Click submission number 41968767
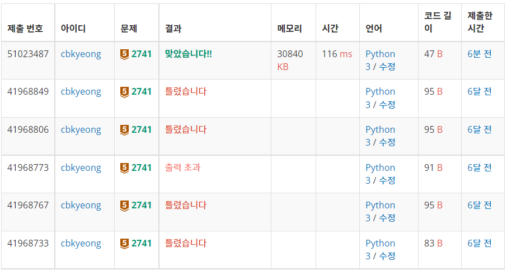The height and width of the screenshot is (270, 507). pyautogui.click(x=28, y=206)
